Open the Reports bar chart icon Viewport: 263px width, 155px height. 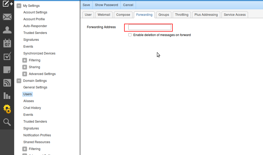point(7,96)
